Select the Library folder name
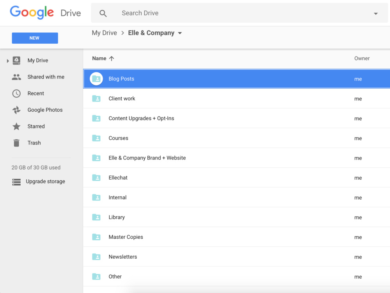 117,217
